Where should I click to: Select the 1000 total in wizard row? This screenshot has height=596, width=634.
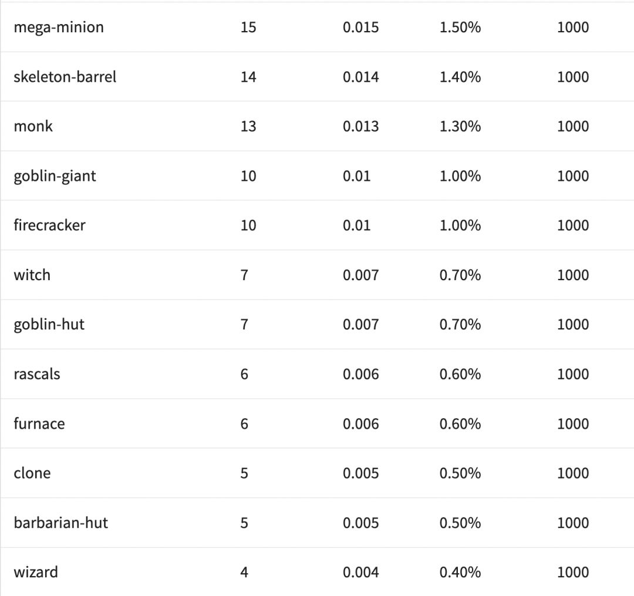click(x=573, y=573)
